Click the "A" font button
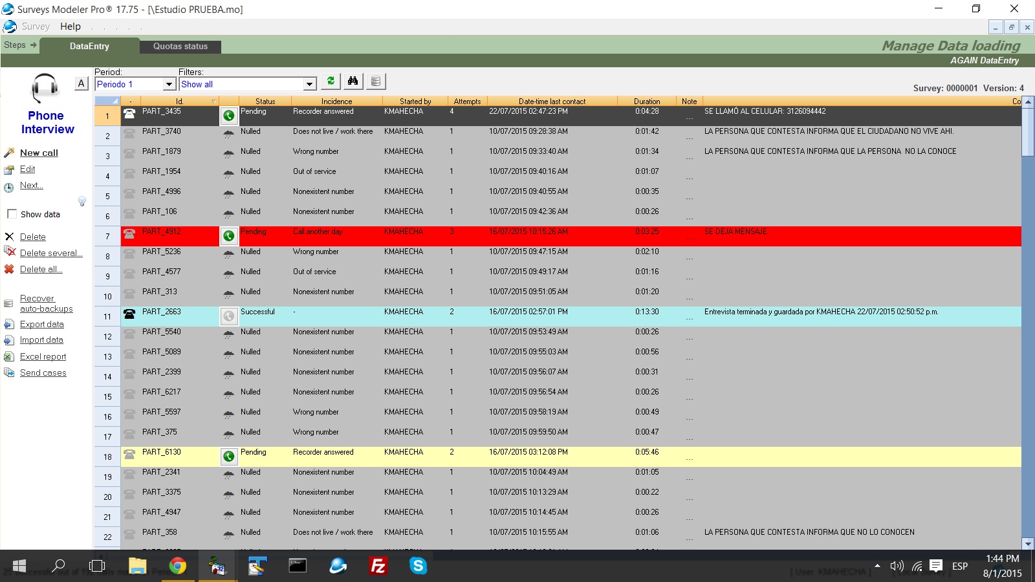Screen dimensions: 1035x582 [81, 83]
